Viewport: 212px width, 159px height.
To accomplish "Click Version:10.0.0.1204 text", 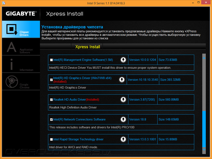I will (x=143, y=60).
